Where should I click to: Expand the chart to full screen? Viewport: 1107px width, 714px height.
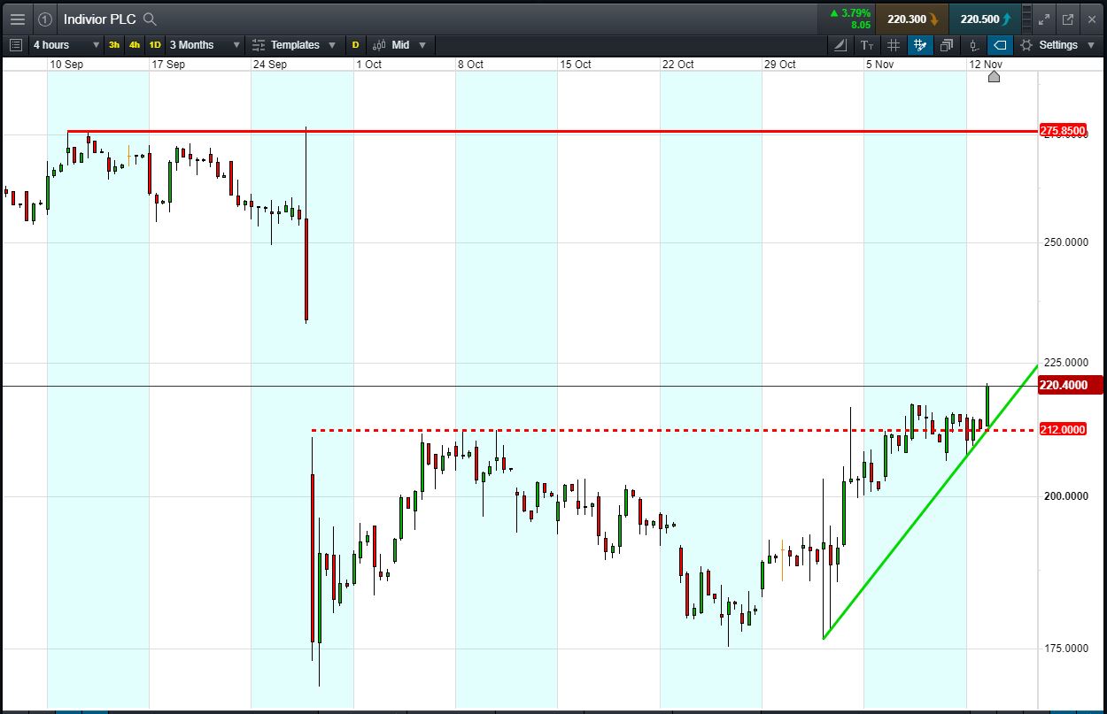pos(1044,19)
